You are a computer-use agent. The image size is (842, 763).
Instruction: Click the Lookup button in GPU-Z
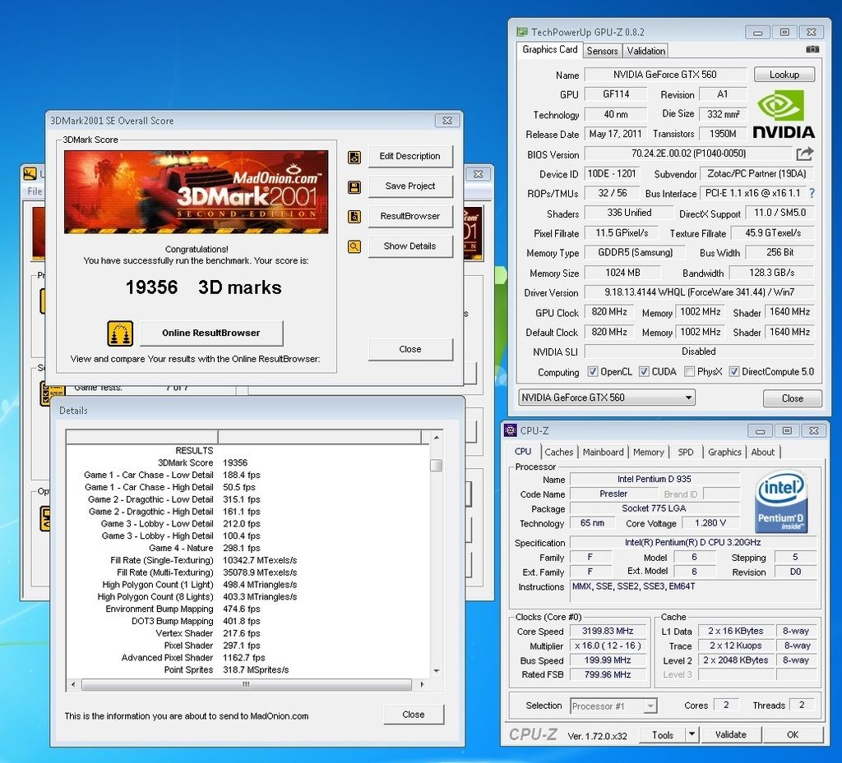pyautogui.click(x=784, y=75)
